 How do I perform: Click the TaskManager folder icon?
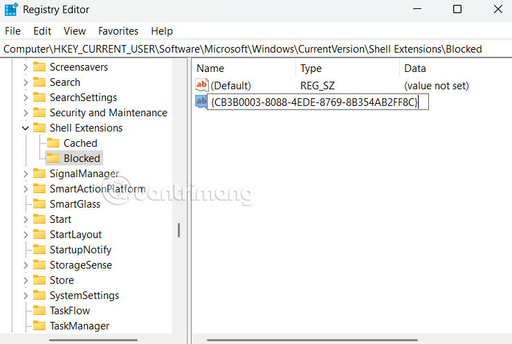point(39,326)
